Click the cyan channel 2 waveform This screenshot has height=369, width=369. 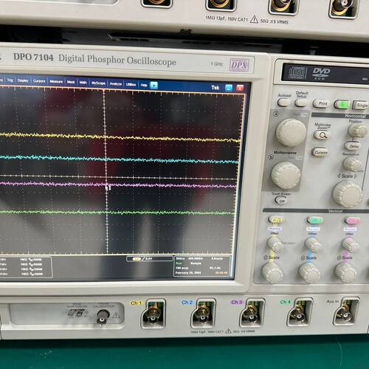(120, 159)
